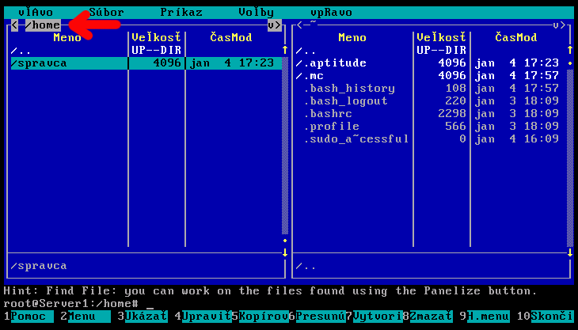578x330 pixels.
Task: Click the left panel scrollbar track
Action: point(285,146)
